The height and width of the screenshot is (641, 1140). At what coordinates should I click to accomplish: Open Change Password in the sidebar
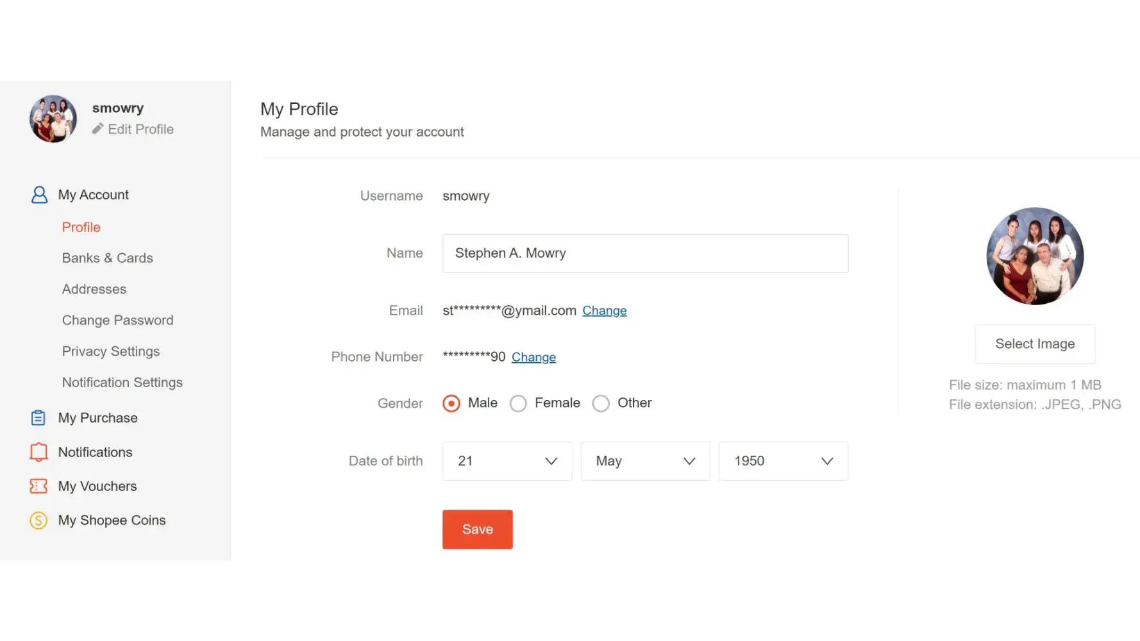117,320
